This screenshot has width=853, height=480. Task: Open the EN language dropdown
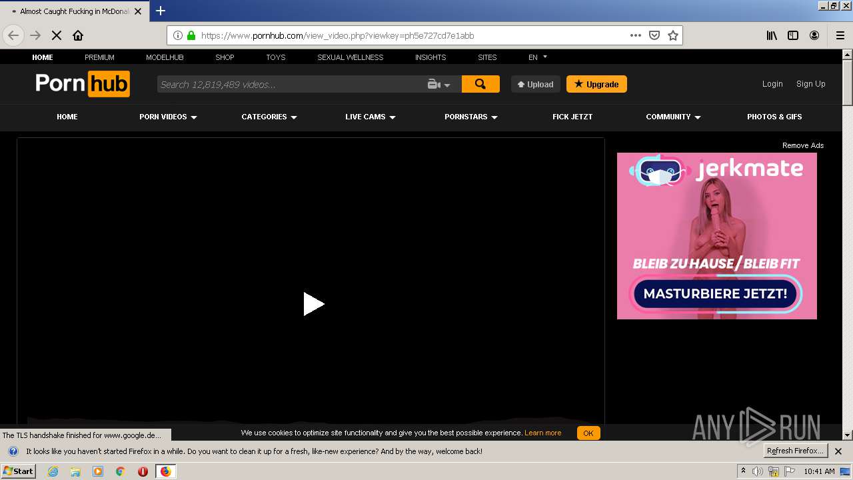(538, 57)
